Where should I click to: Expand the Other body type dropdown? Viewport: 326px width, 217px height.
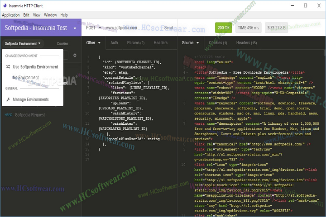click(93, 43)
